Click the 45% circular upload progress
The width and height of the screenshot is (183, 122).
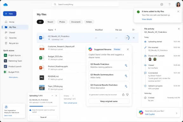pos(127,38)
